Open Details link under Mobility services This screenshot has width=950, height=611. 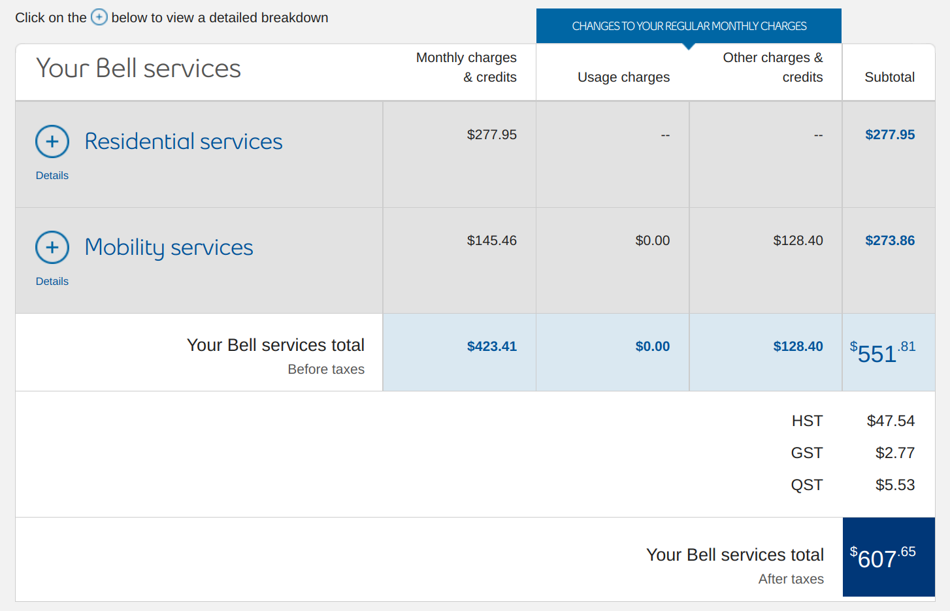tap(52, 281)
